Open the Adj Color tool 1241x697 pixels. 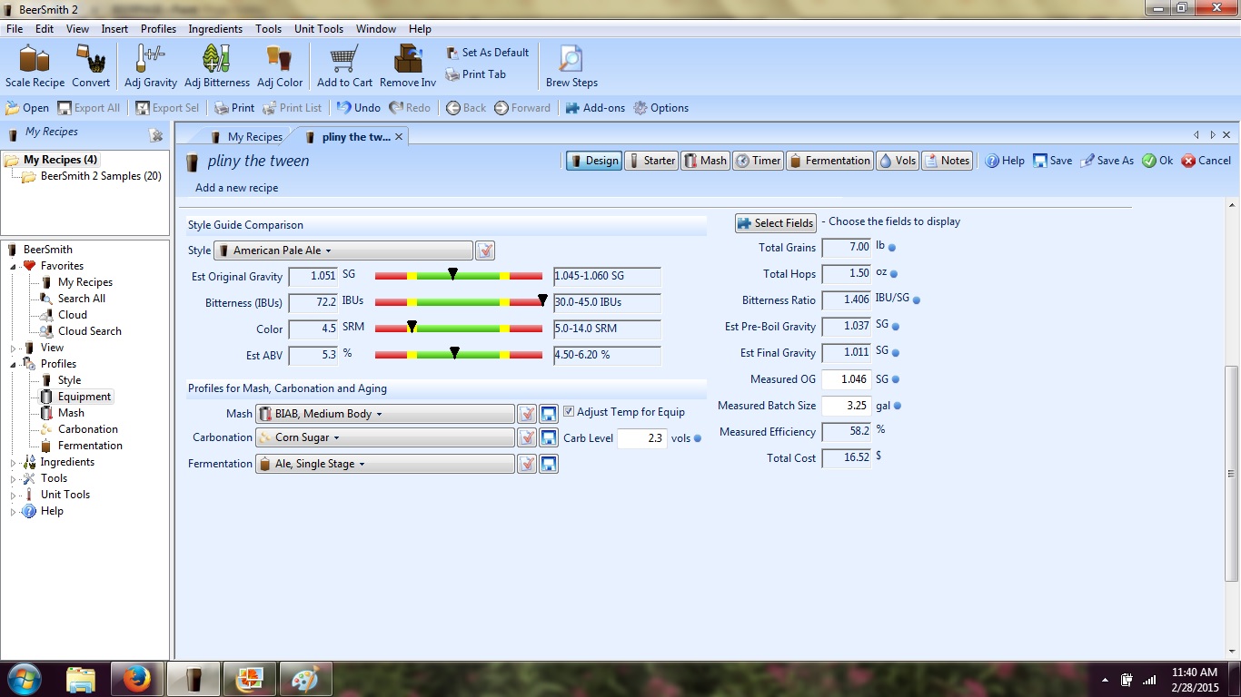280,66
